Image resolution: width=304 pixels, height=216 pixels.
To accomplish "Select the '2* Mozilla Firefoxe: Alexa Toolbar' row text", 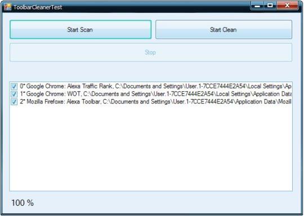I will click(155, 102).
